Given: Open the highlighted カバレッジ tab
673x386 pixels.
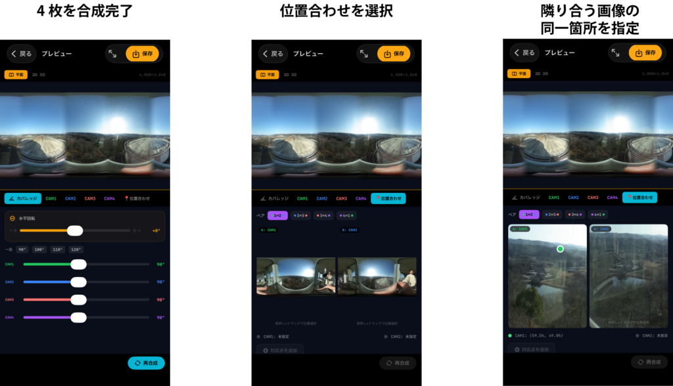Looking at the screenshot, I should (23, 198).
